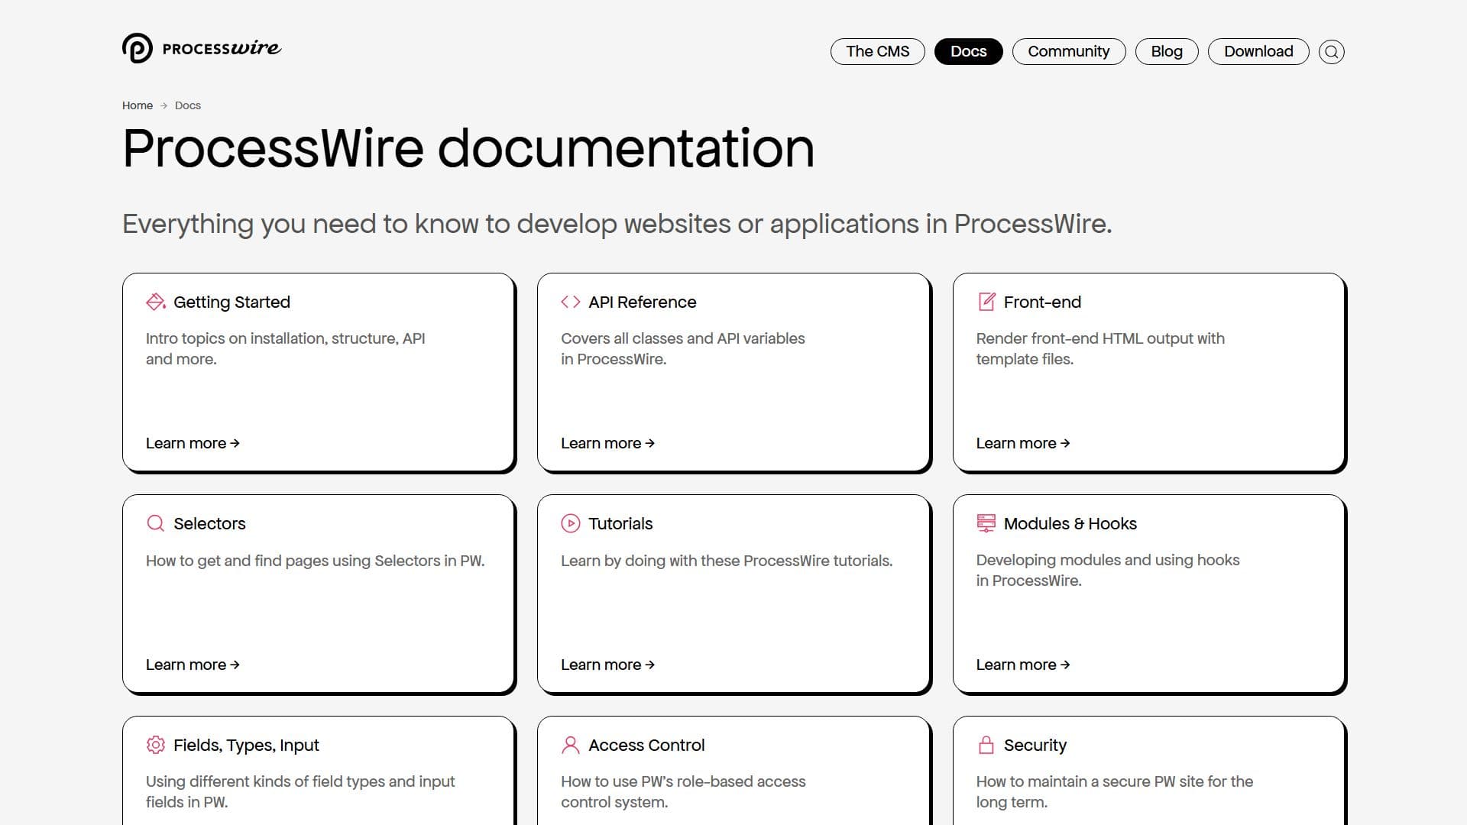
Task: Click 'Covers all classes and API variables' text
Action: 682,338
